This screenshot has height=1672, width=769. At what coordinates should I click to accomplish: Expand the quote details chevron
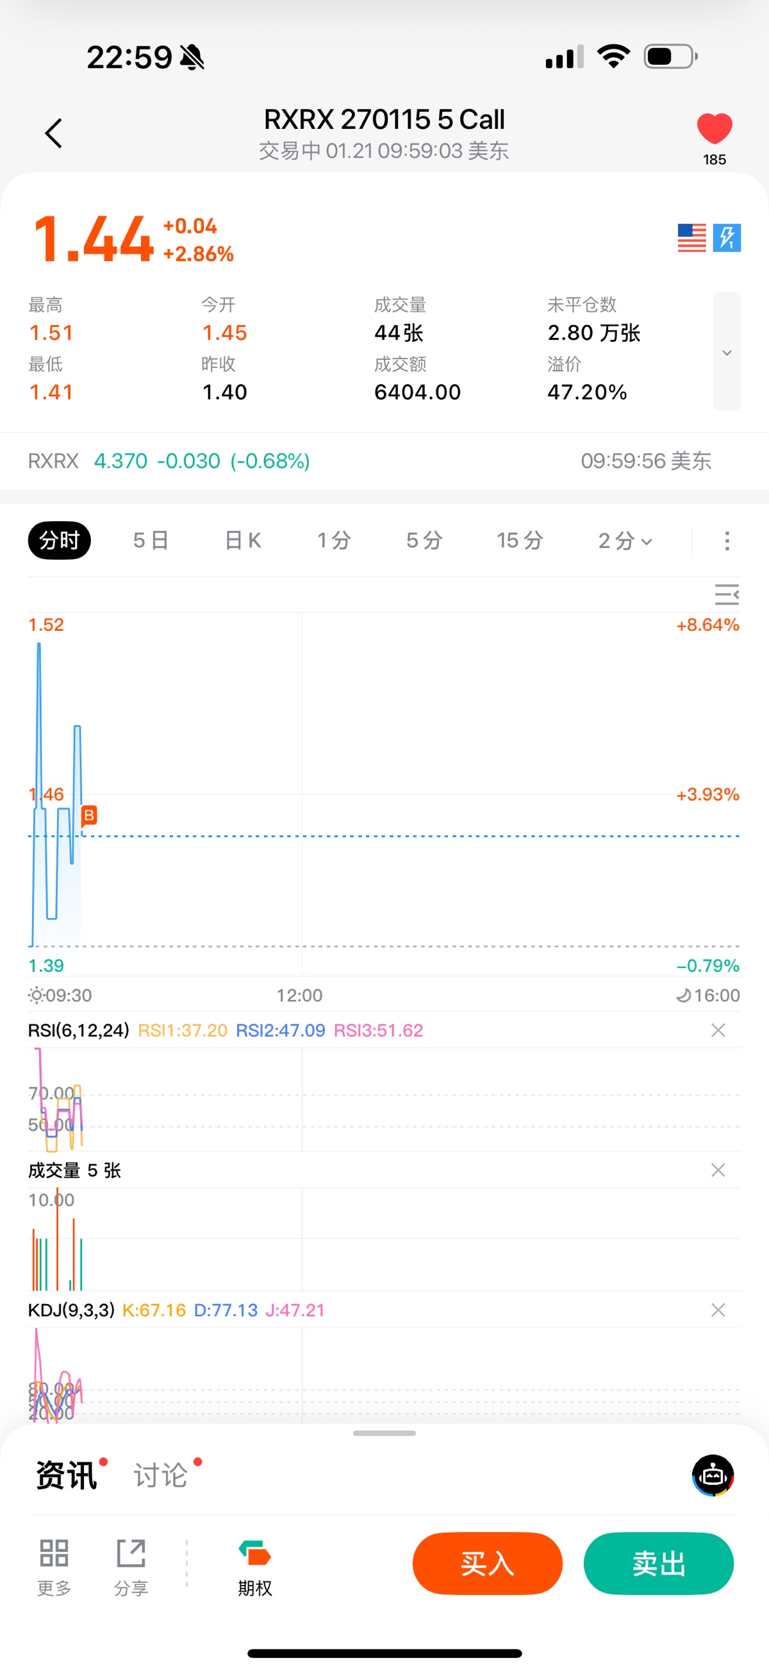coord(727,353)
